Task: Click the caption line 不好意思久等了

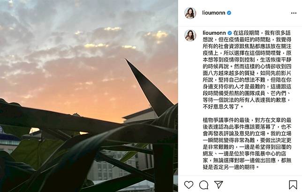Action: [x=223, y=106]
